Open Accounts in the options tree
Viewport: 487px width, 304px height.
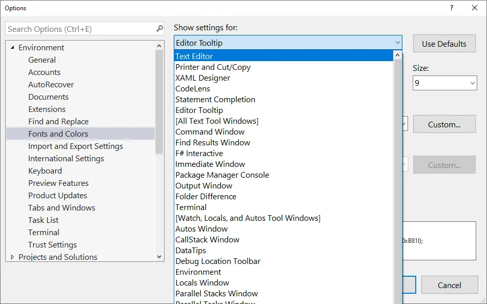44,72
